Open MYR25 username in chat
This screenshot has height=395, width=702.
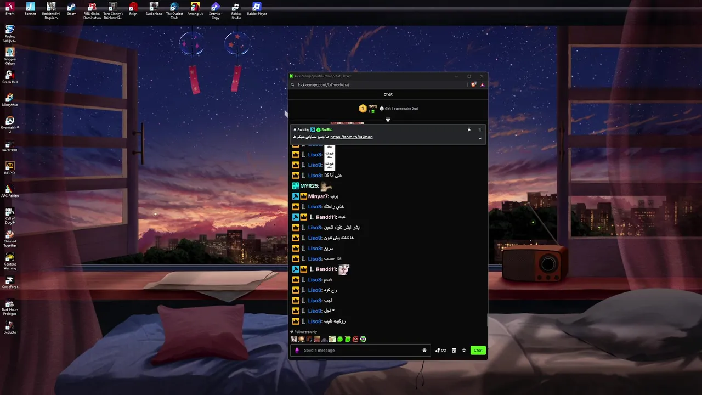(x=309, y=186)
